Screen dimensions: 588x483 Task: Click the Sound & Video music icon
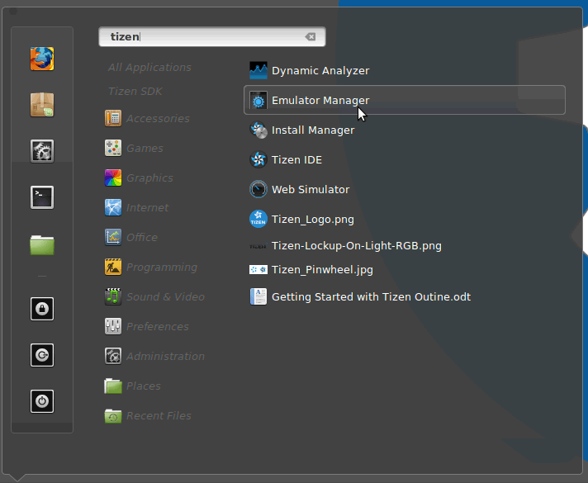point(113,296)
